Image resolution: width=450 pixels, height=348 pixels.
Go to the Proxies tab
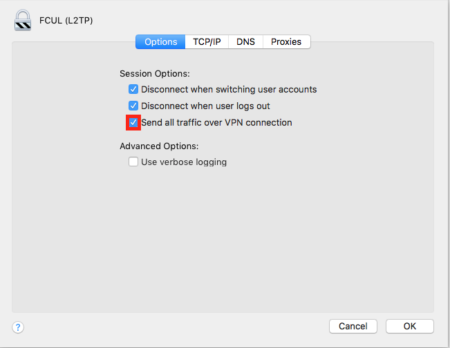pyautogui.click(x=286, y=42)
